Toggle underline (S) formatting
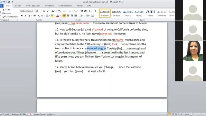 click(29, 16)
